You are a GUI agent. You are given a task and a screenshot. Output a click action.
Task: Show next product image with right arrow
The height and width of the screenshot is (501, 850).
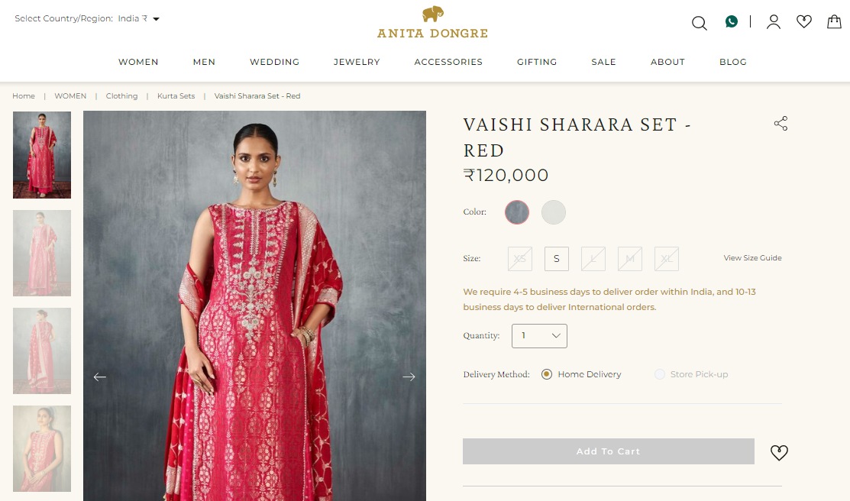point(409,377)
